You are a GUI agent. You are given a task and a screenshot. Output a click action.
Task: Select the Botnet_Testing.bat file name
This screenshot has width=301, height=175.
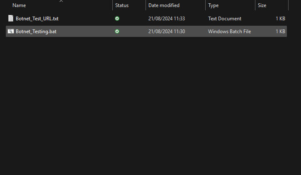[x=36, y=32]
